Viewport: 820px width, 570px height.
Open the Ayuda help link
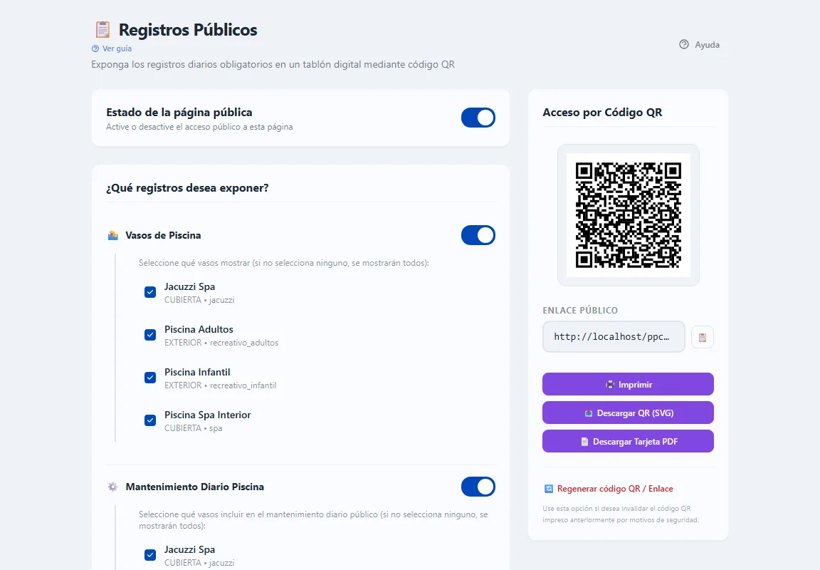point(699,44)
